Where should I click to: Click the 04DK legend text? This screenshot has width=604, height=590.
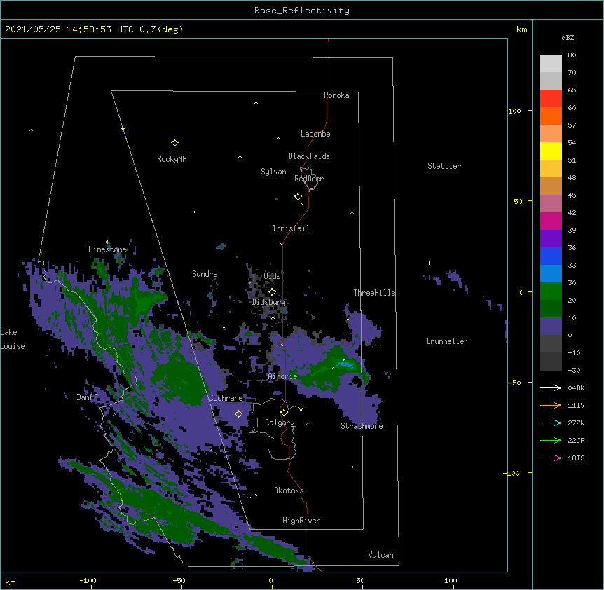[x=576, y=387]
